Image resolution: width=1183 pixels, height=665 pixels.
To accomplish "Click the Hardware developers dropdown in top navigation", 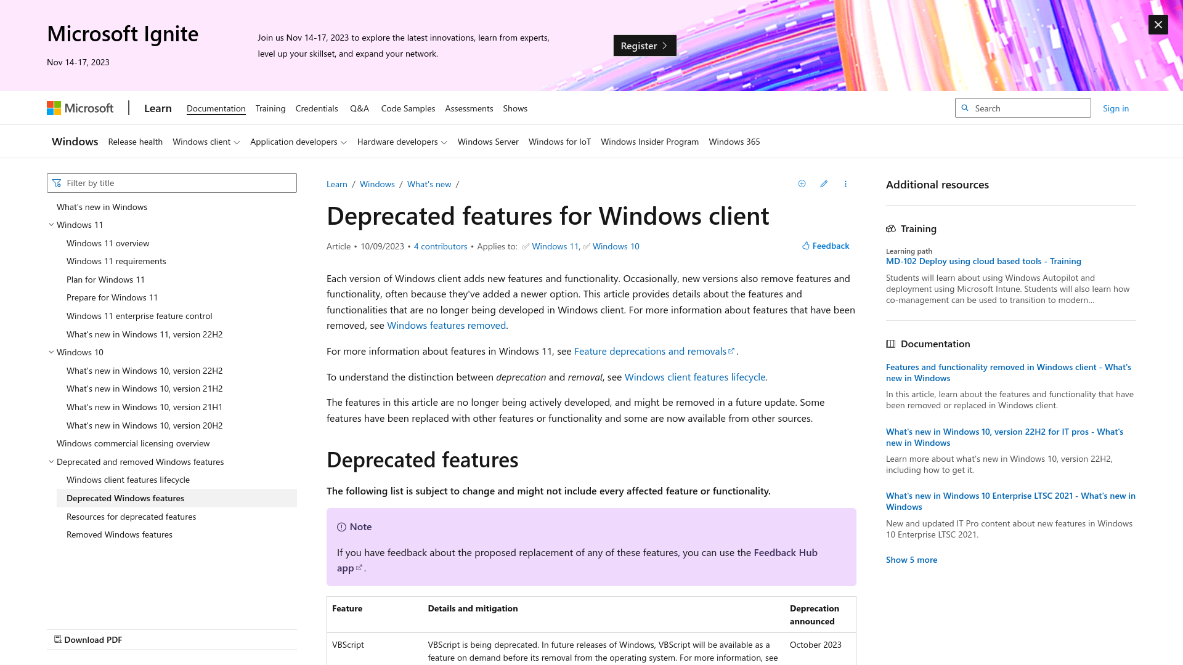I will pyautogui.click(x=402, y=140).
